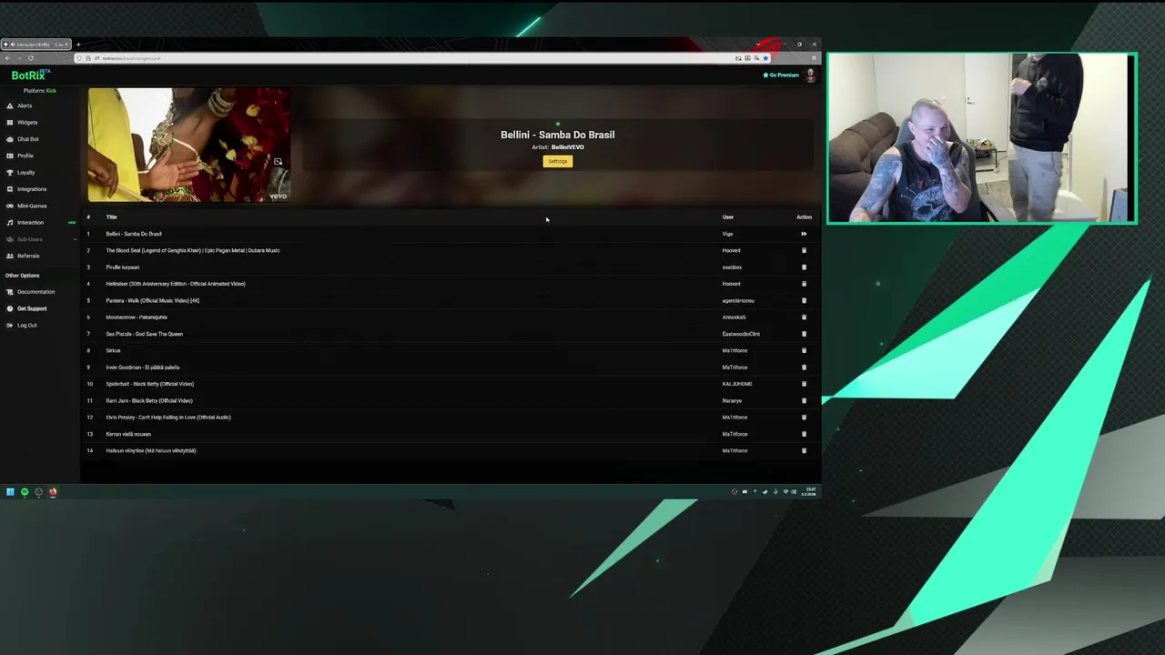Click the BotRix logo
The image size is (1165, 655).
tap(30, 76)
